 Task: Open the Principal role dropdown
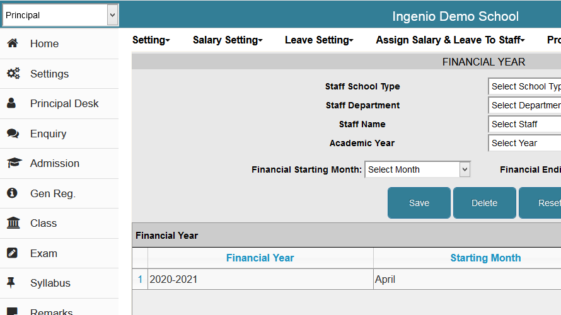point(60,15)
